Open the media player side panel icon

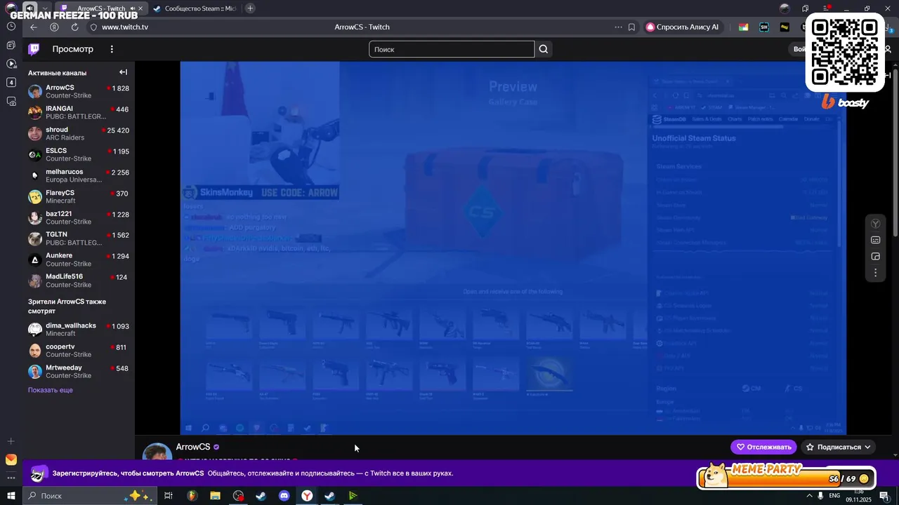pyautogui.click(x=11, y=64)
